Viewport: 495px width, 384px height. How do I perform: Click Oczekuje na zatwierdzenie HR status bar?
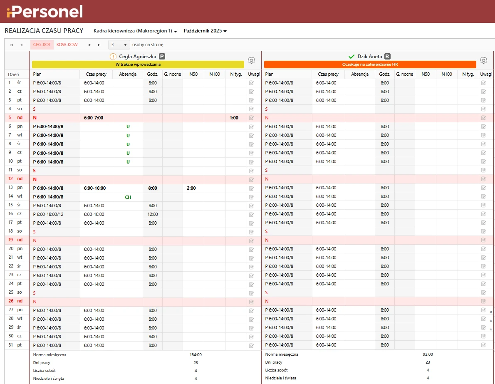370,64
